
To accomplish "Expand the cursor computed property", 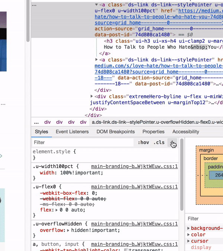I will tap(188, 241).
